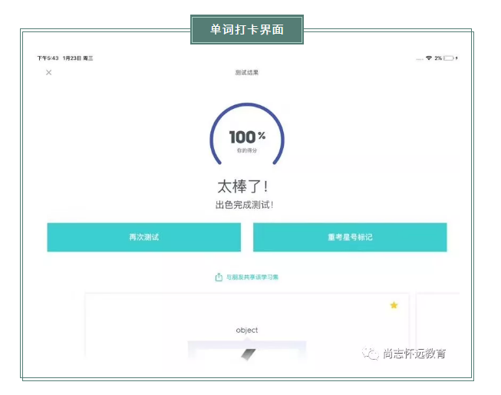Click the share icon beside the share link
The width and height of the screenshot is (501, 395).
[x=219, y=277]
